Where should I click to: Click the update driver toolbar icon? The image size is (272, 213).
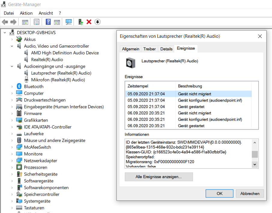coord(80,22)
